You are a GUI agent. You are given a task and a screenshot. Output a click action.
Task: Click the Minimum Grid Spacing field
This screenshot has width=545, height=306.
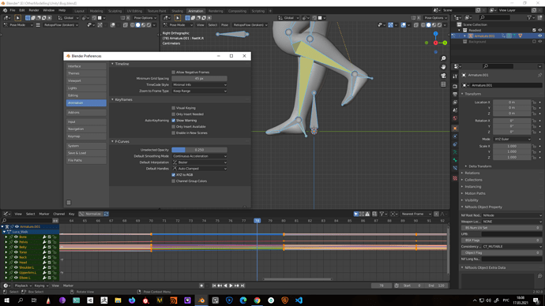point(200,78)
